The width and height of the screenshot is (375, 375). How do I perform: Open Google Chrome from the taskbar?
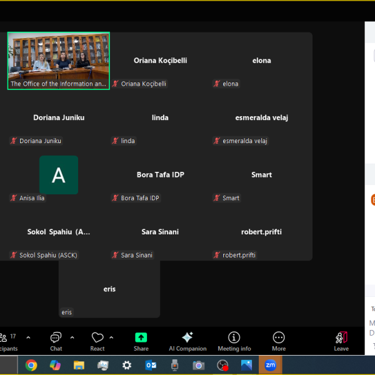point(31,366)
